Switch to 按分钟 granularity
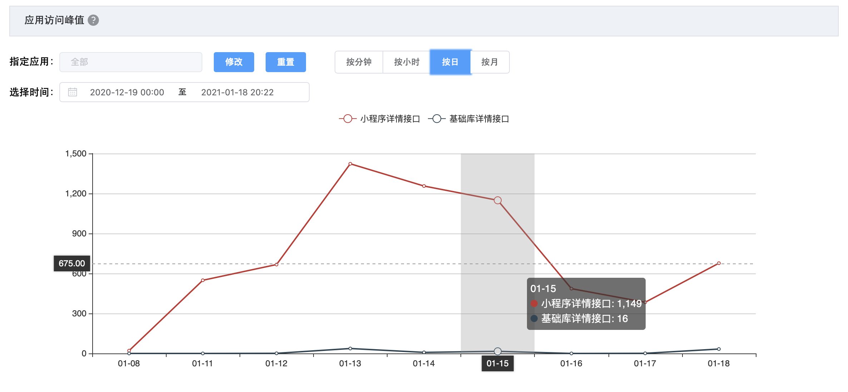The width and height of the screenshot is (848, 392). pos(359,62)
